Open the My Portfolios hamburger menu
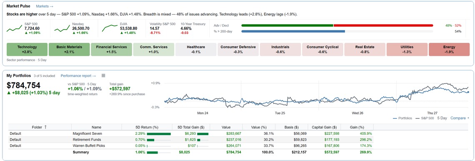Screen dimensions: 475x161 click(x=103, y=76)
